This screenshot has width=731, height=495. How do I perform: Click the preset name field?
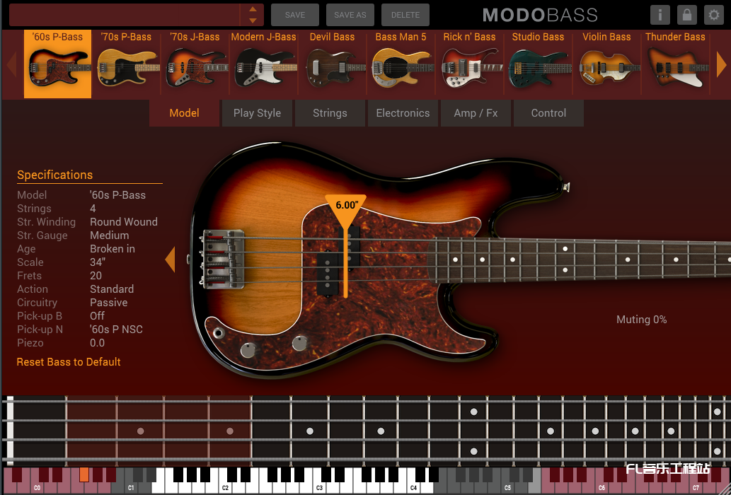(x=125, y=15)
